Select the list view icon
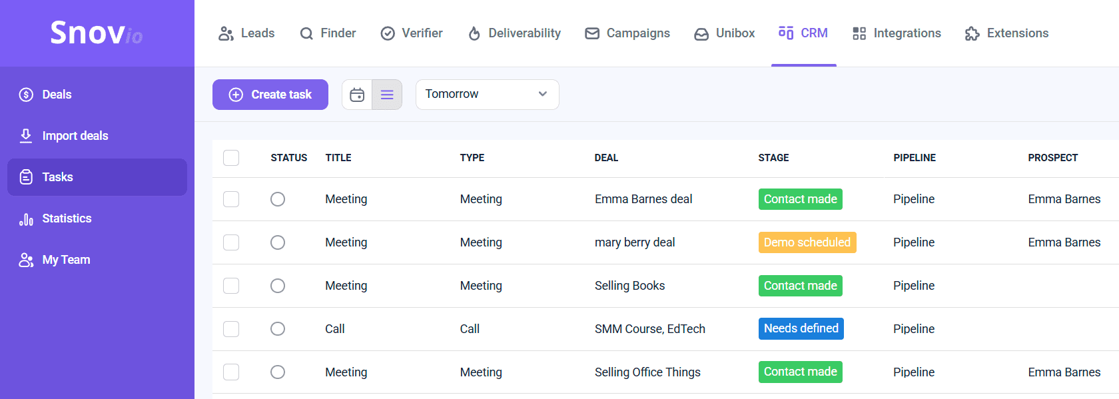The width and height of the screenshot is (1119, 399). click(x=387, y=95)
